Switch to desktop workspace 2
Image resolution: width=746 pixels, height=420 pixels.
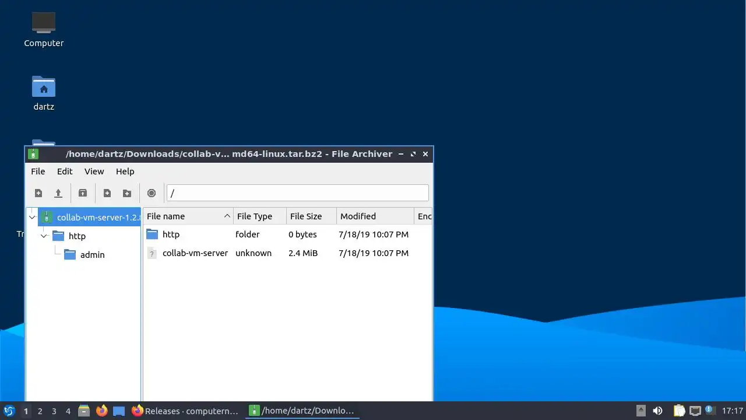point(40,411)
